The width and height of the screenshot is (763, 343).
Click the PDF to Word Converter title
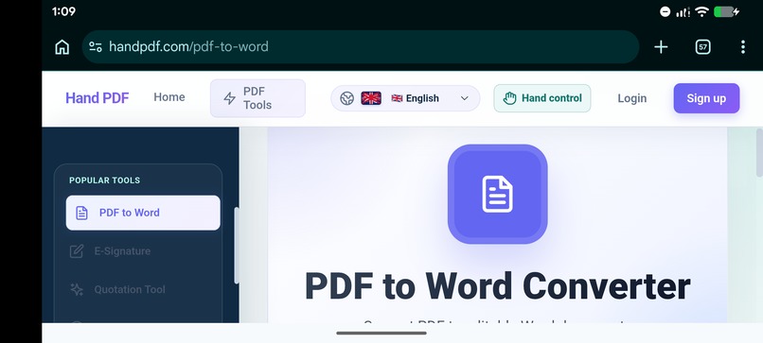(x=497, y=286)
